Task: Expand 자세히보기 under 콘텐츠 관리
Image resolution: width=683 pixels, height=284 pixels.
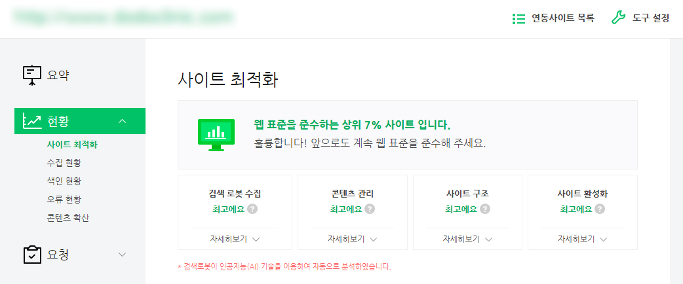Action: (353, 239)
